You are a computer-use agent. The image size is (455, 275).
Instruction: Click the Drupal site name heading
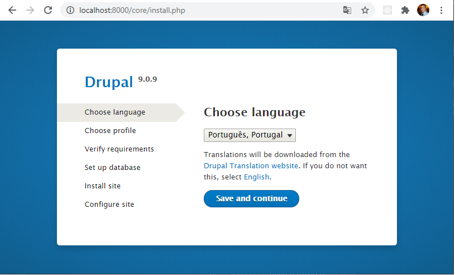[109, 82]
